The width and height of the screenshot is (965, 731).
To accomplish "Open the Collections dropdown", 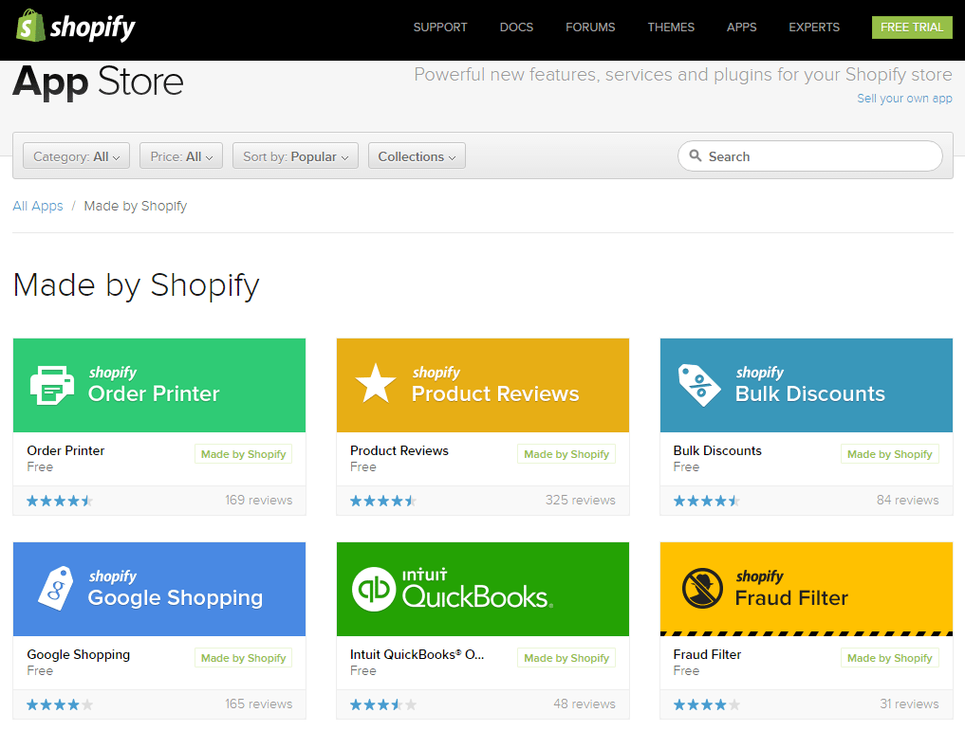I will (x=416, y=155).
